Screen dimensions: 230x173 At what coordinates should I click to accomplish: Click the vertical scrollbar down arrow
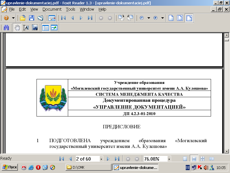click(227, 151)
